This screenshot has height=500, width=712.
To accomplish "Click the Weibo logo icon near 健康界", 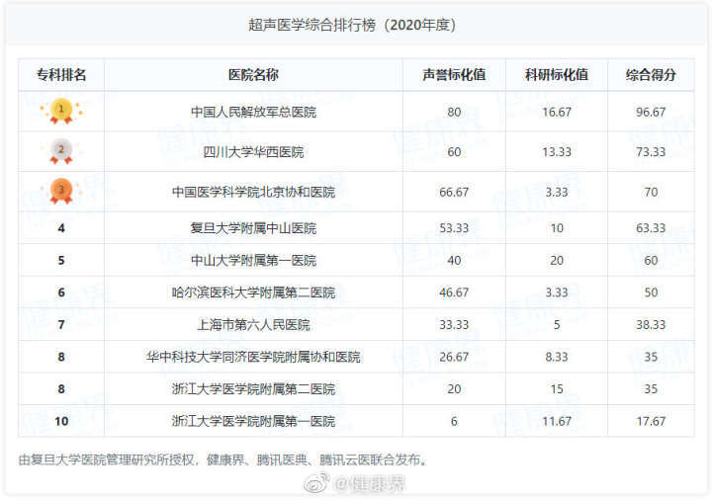I will pyautogui.click(x=316, y=483).
